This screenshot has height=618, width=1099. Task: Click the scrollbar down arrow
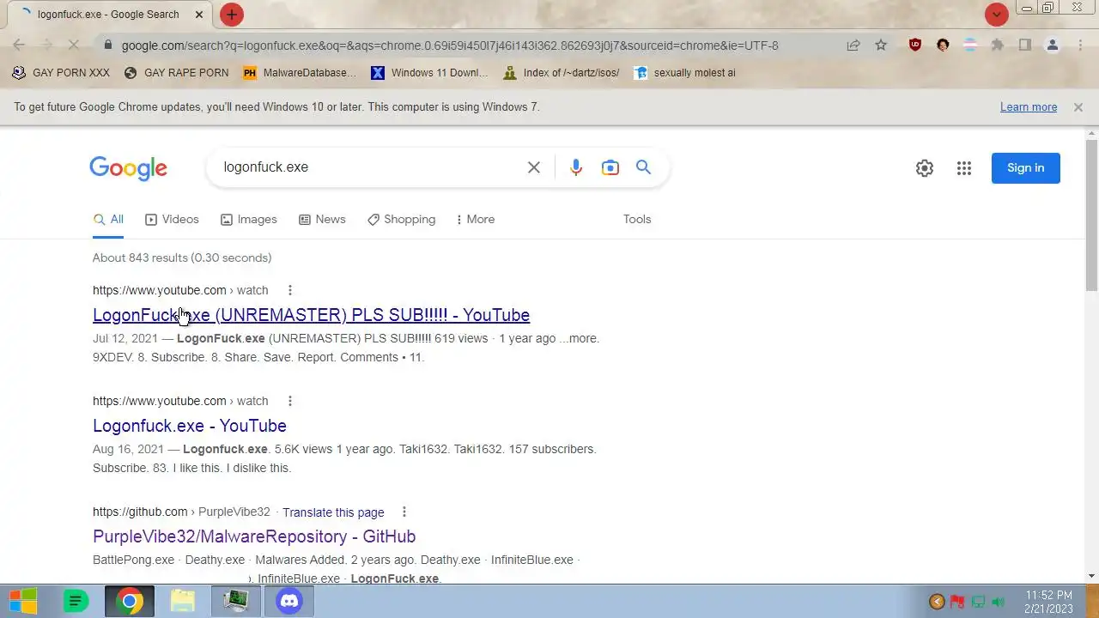1092,576
